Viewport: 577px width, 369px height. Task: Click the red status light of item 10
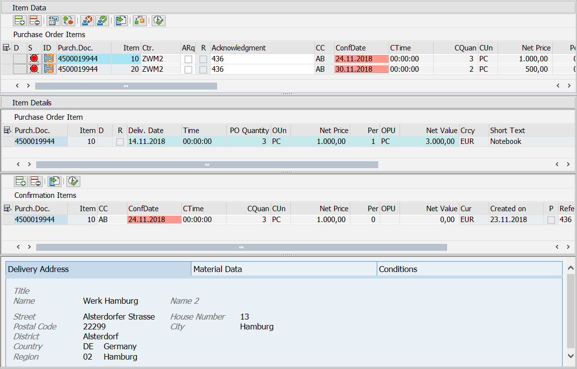coord(34,59)
